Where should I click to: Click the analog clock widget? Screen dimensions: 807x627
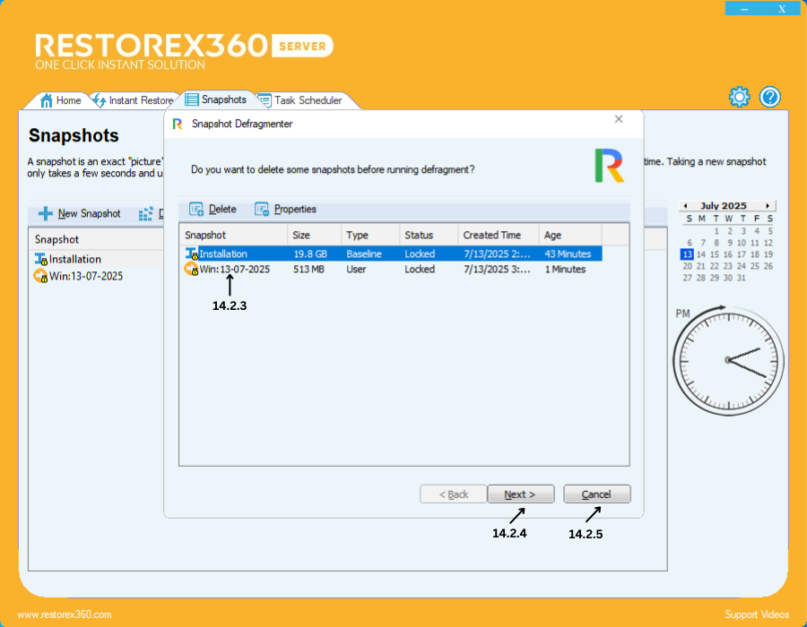tap(728, 360)
